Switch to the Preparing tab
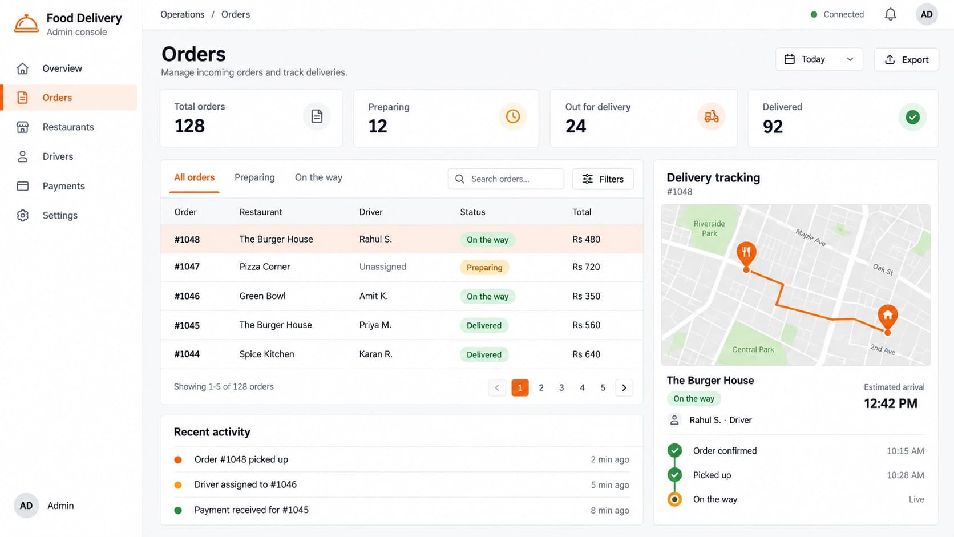 point(254,177)
